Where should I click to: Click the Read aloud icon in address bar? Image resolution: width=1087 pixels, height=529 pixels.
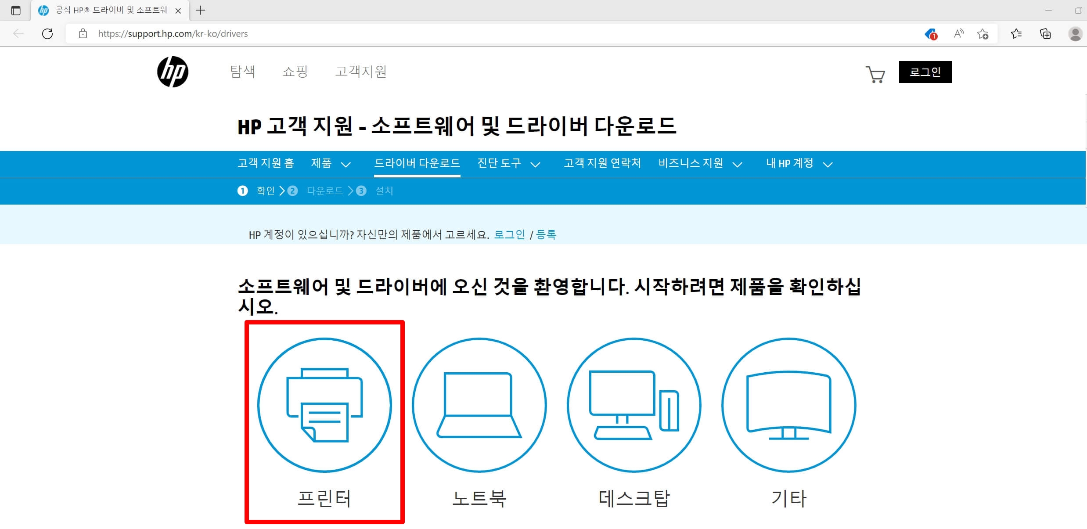point(959,34)
